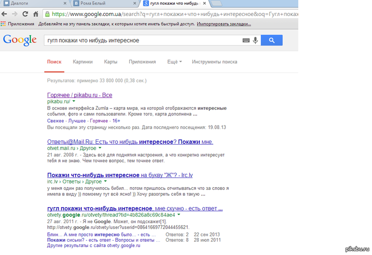Expand otvet.mail.ru result options arrow
This screenshot has height=255, width=372.
pos(107,148)
